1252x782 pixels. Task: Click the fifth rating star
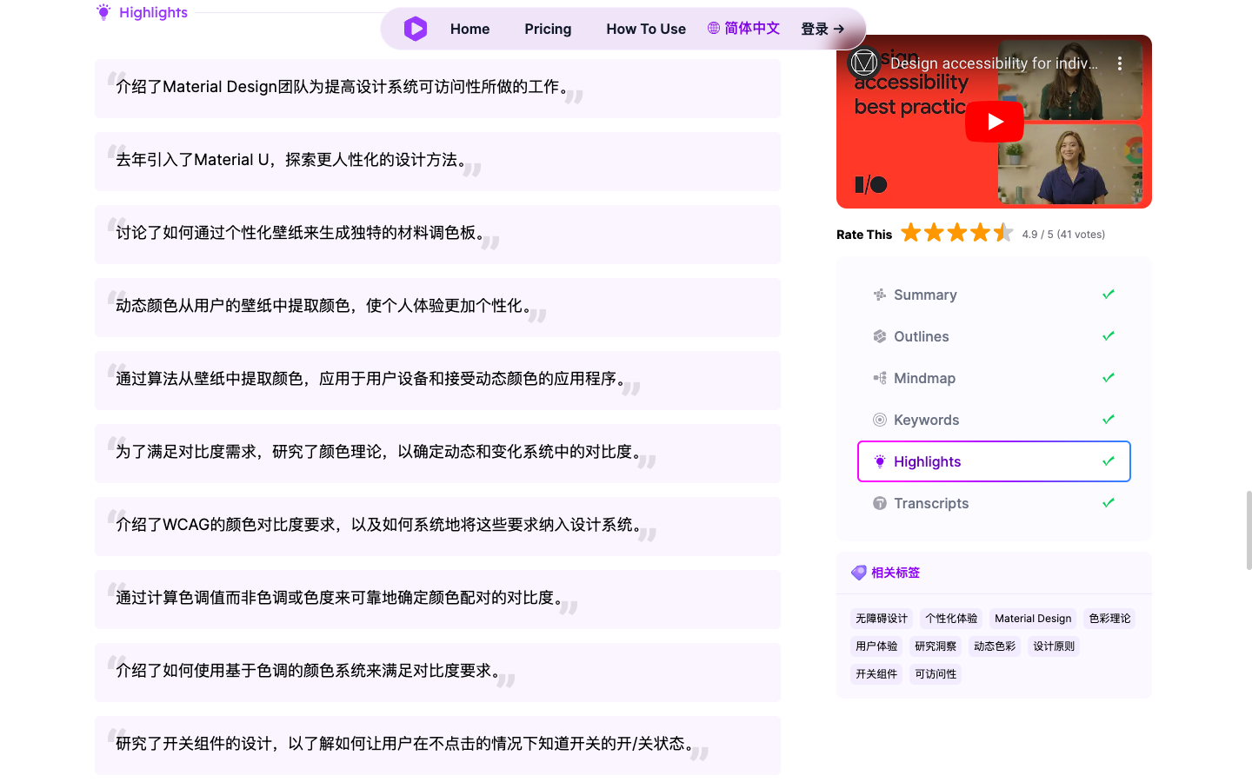(x=1003, y=233)
